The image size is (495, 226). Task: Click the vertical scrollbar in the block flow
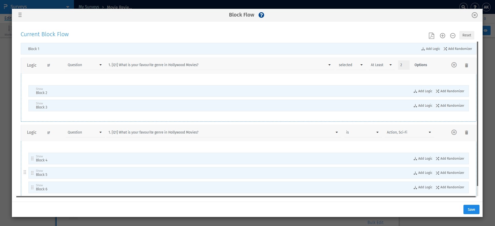click(477, 114)
